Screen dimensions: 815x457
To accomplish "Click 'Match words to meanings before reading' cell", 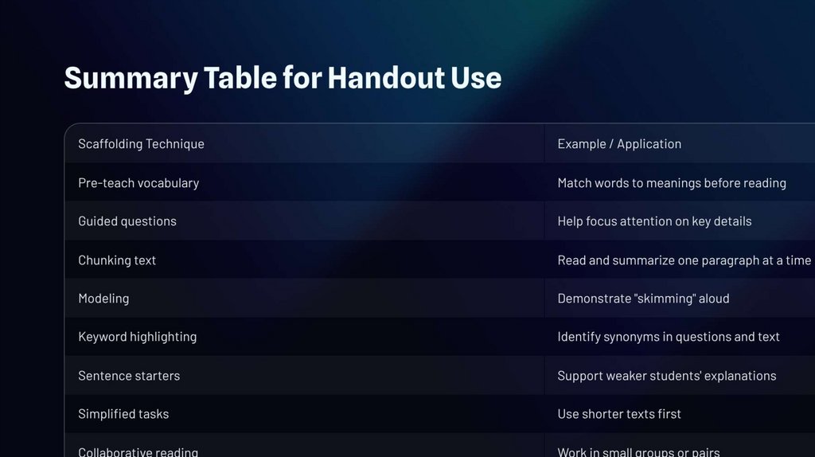I will point(671,183).
